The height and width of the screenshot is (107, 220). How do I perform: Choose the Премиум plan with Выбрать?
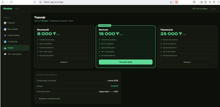coord(187,62)
